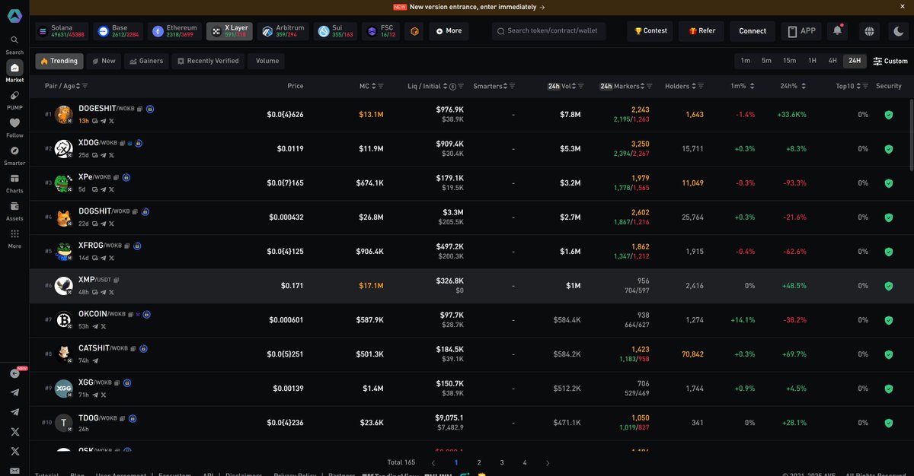Select the Sui chain
The image size is (914, 476).
(x=336, y=31)
